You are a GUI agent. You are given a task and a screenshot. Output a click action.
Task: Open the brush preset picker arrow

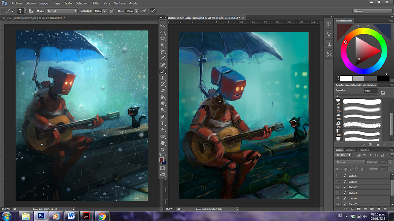[x=25, y=11]
